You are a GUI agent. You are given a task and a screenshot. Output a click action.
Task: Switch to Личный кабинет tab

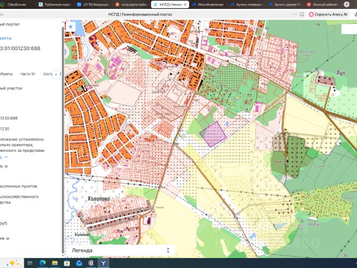[x=322, y=4]
